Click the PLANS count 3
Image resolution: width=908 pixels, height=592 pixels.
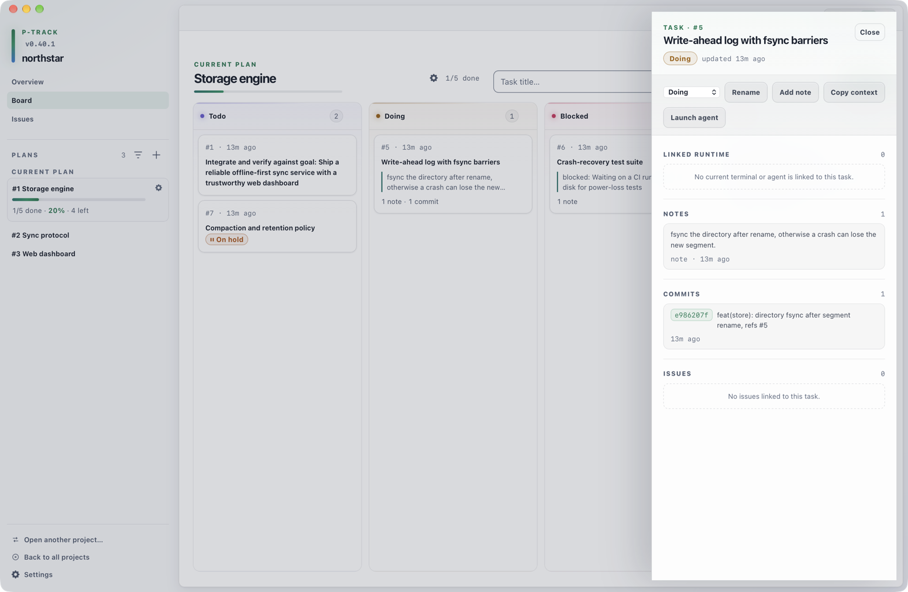123,155
